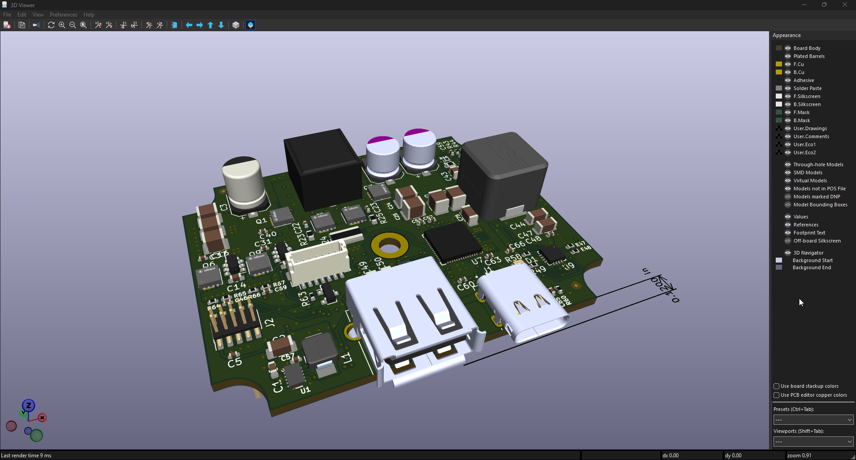This screenshot has width=856, height=460.
Task: Copy 3D image to clipboard
Action: 22,25
